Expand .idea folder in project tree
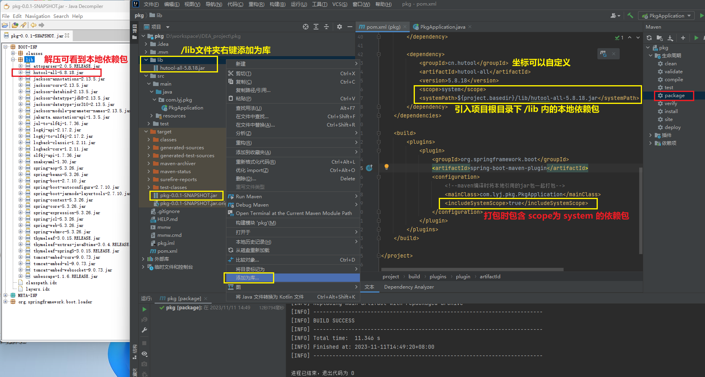Image resolution: width=705 pixels, height=377 pixels. click(x=146, y=44)
